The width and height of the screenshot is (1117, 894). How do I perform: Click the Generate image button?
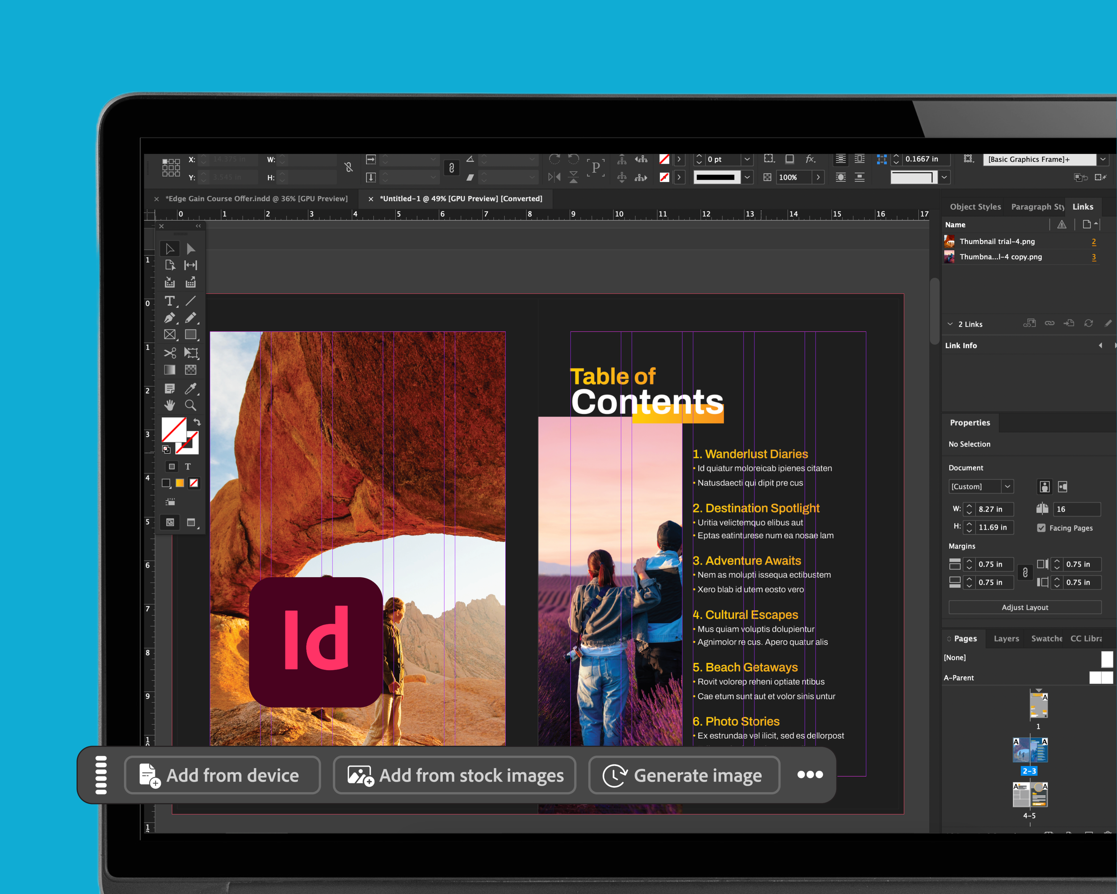684,775
